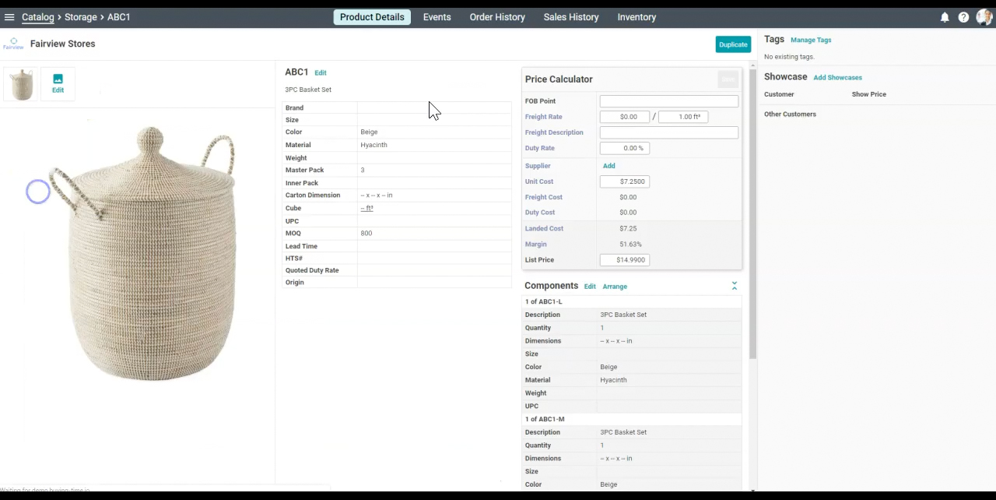Click the Add Showcases link

(837, 78)
